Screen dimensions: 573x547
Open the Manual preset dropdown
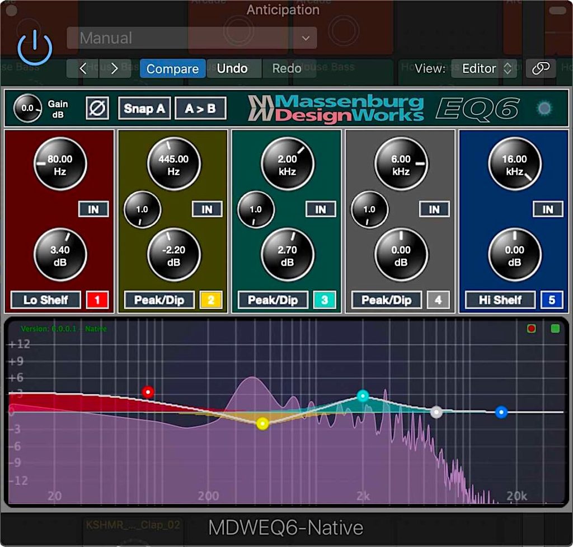[187, 38]
